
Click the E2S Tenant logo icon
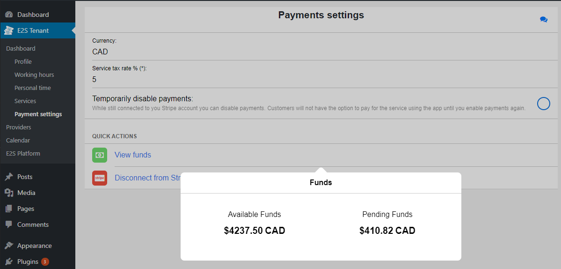coord(9,31)
